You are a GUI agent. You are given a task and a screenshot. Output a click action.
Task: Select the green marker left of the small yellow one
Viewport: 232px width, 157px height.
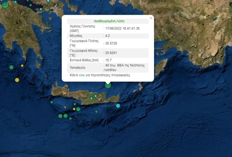[11, 67]
